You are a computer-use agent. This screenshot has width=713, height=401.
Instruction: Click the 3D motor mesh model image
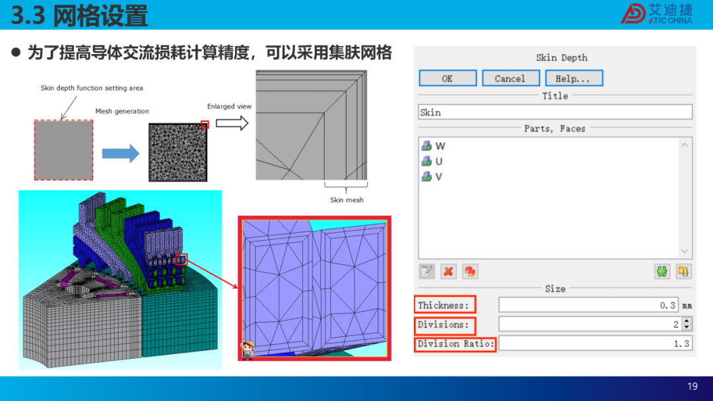(120, 279)
